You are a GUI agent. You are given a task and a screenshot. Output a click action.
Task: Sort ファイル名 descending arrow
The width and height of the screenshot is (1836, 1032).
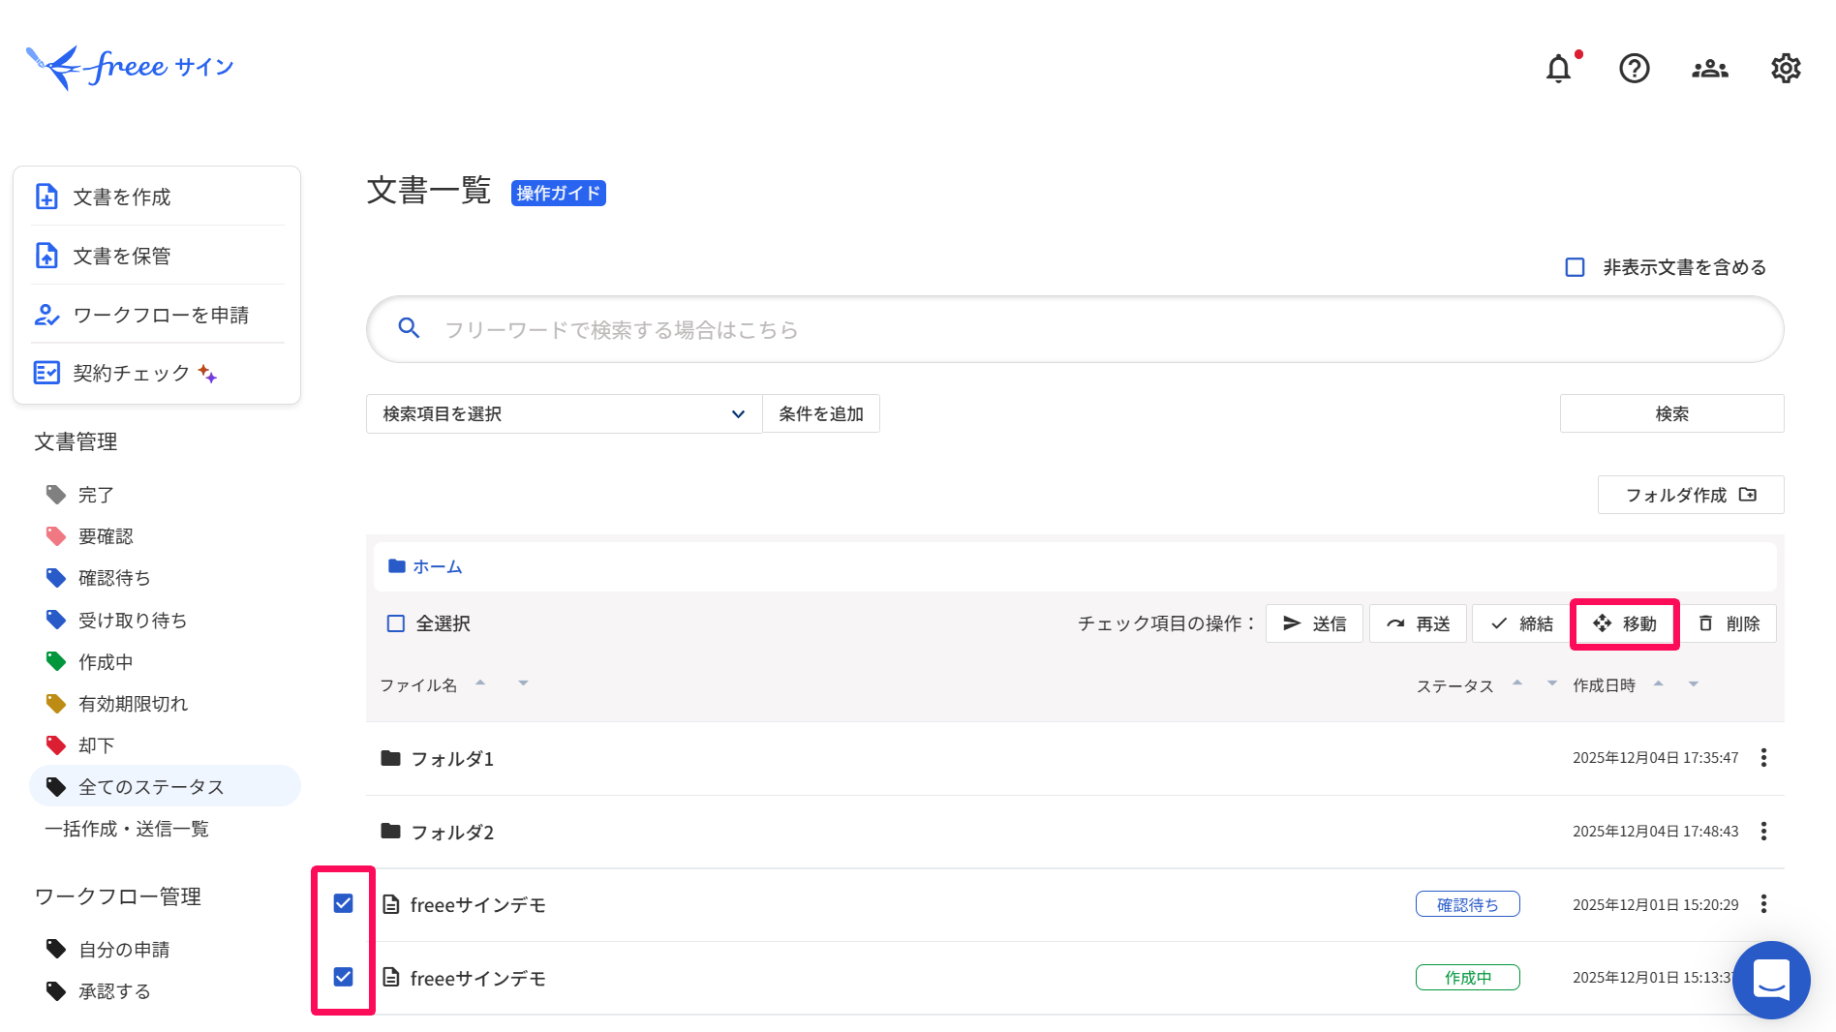(523, 683)
